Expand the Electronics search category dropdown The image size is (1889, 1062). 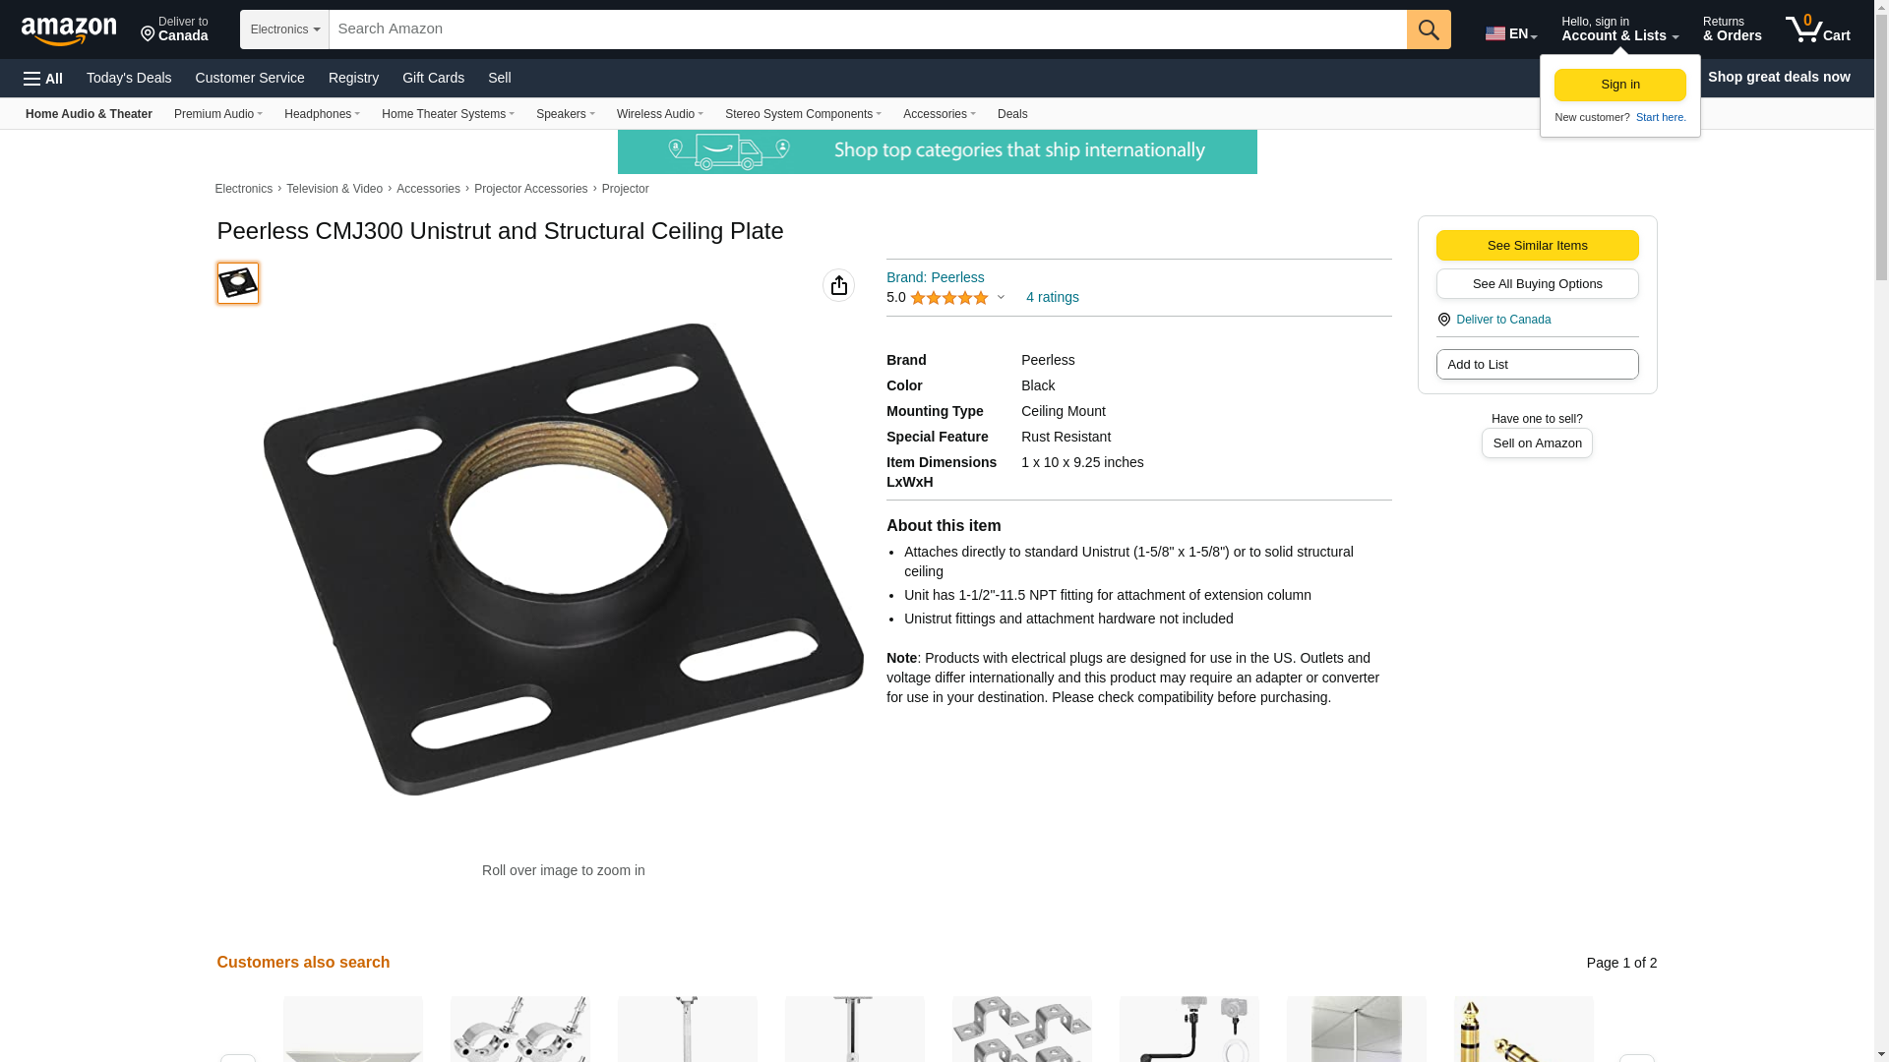coord(284,29)
